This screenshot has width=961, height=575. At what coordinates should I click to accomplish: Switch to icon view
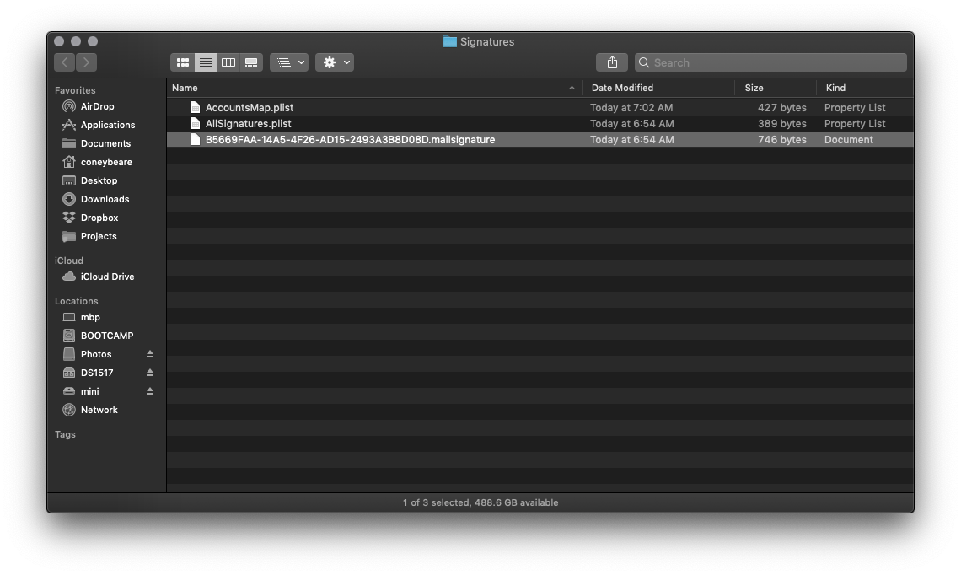tap(182, 62)
